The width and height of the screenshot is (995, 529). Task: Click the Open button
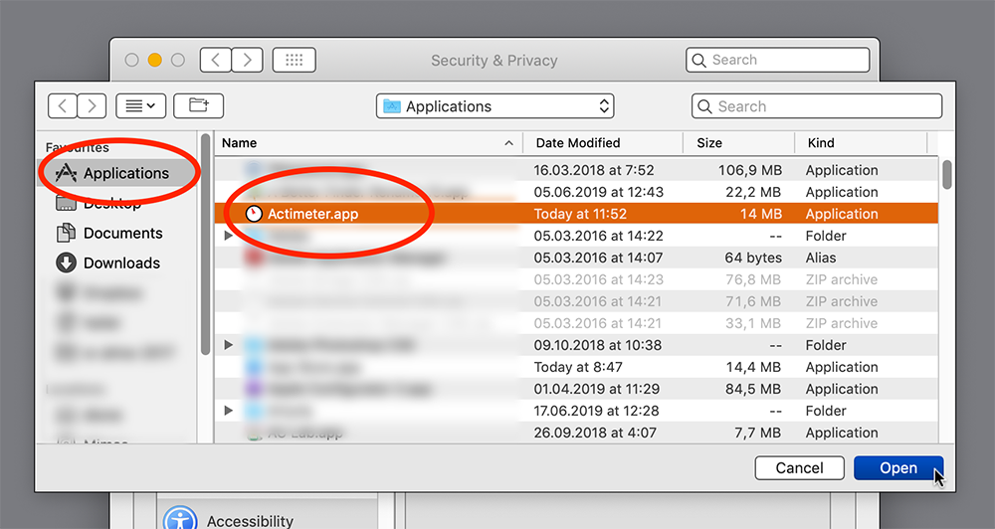(897, 467)
